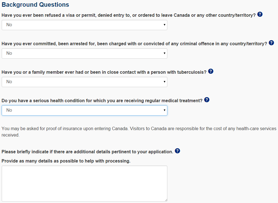278x203 pixels.
Task: Open the tuberculosis contact answer dropdown
Action: 84,82
